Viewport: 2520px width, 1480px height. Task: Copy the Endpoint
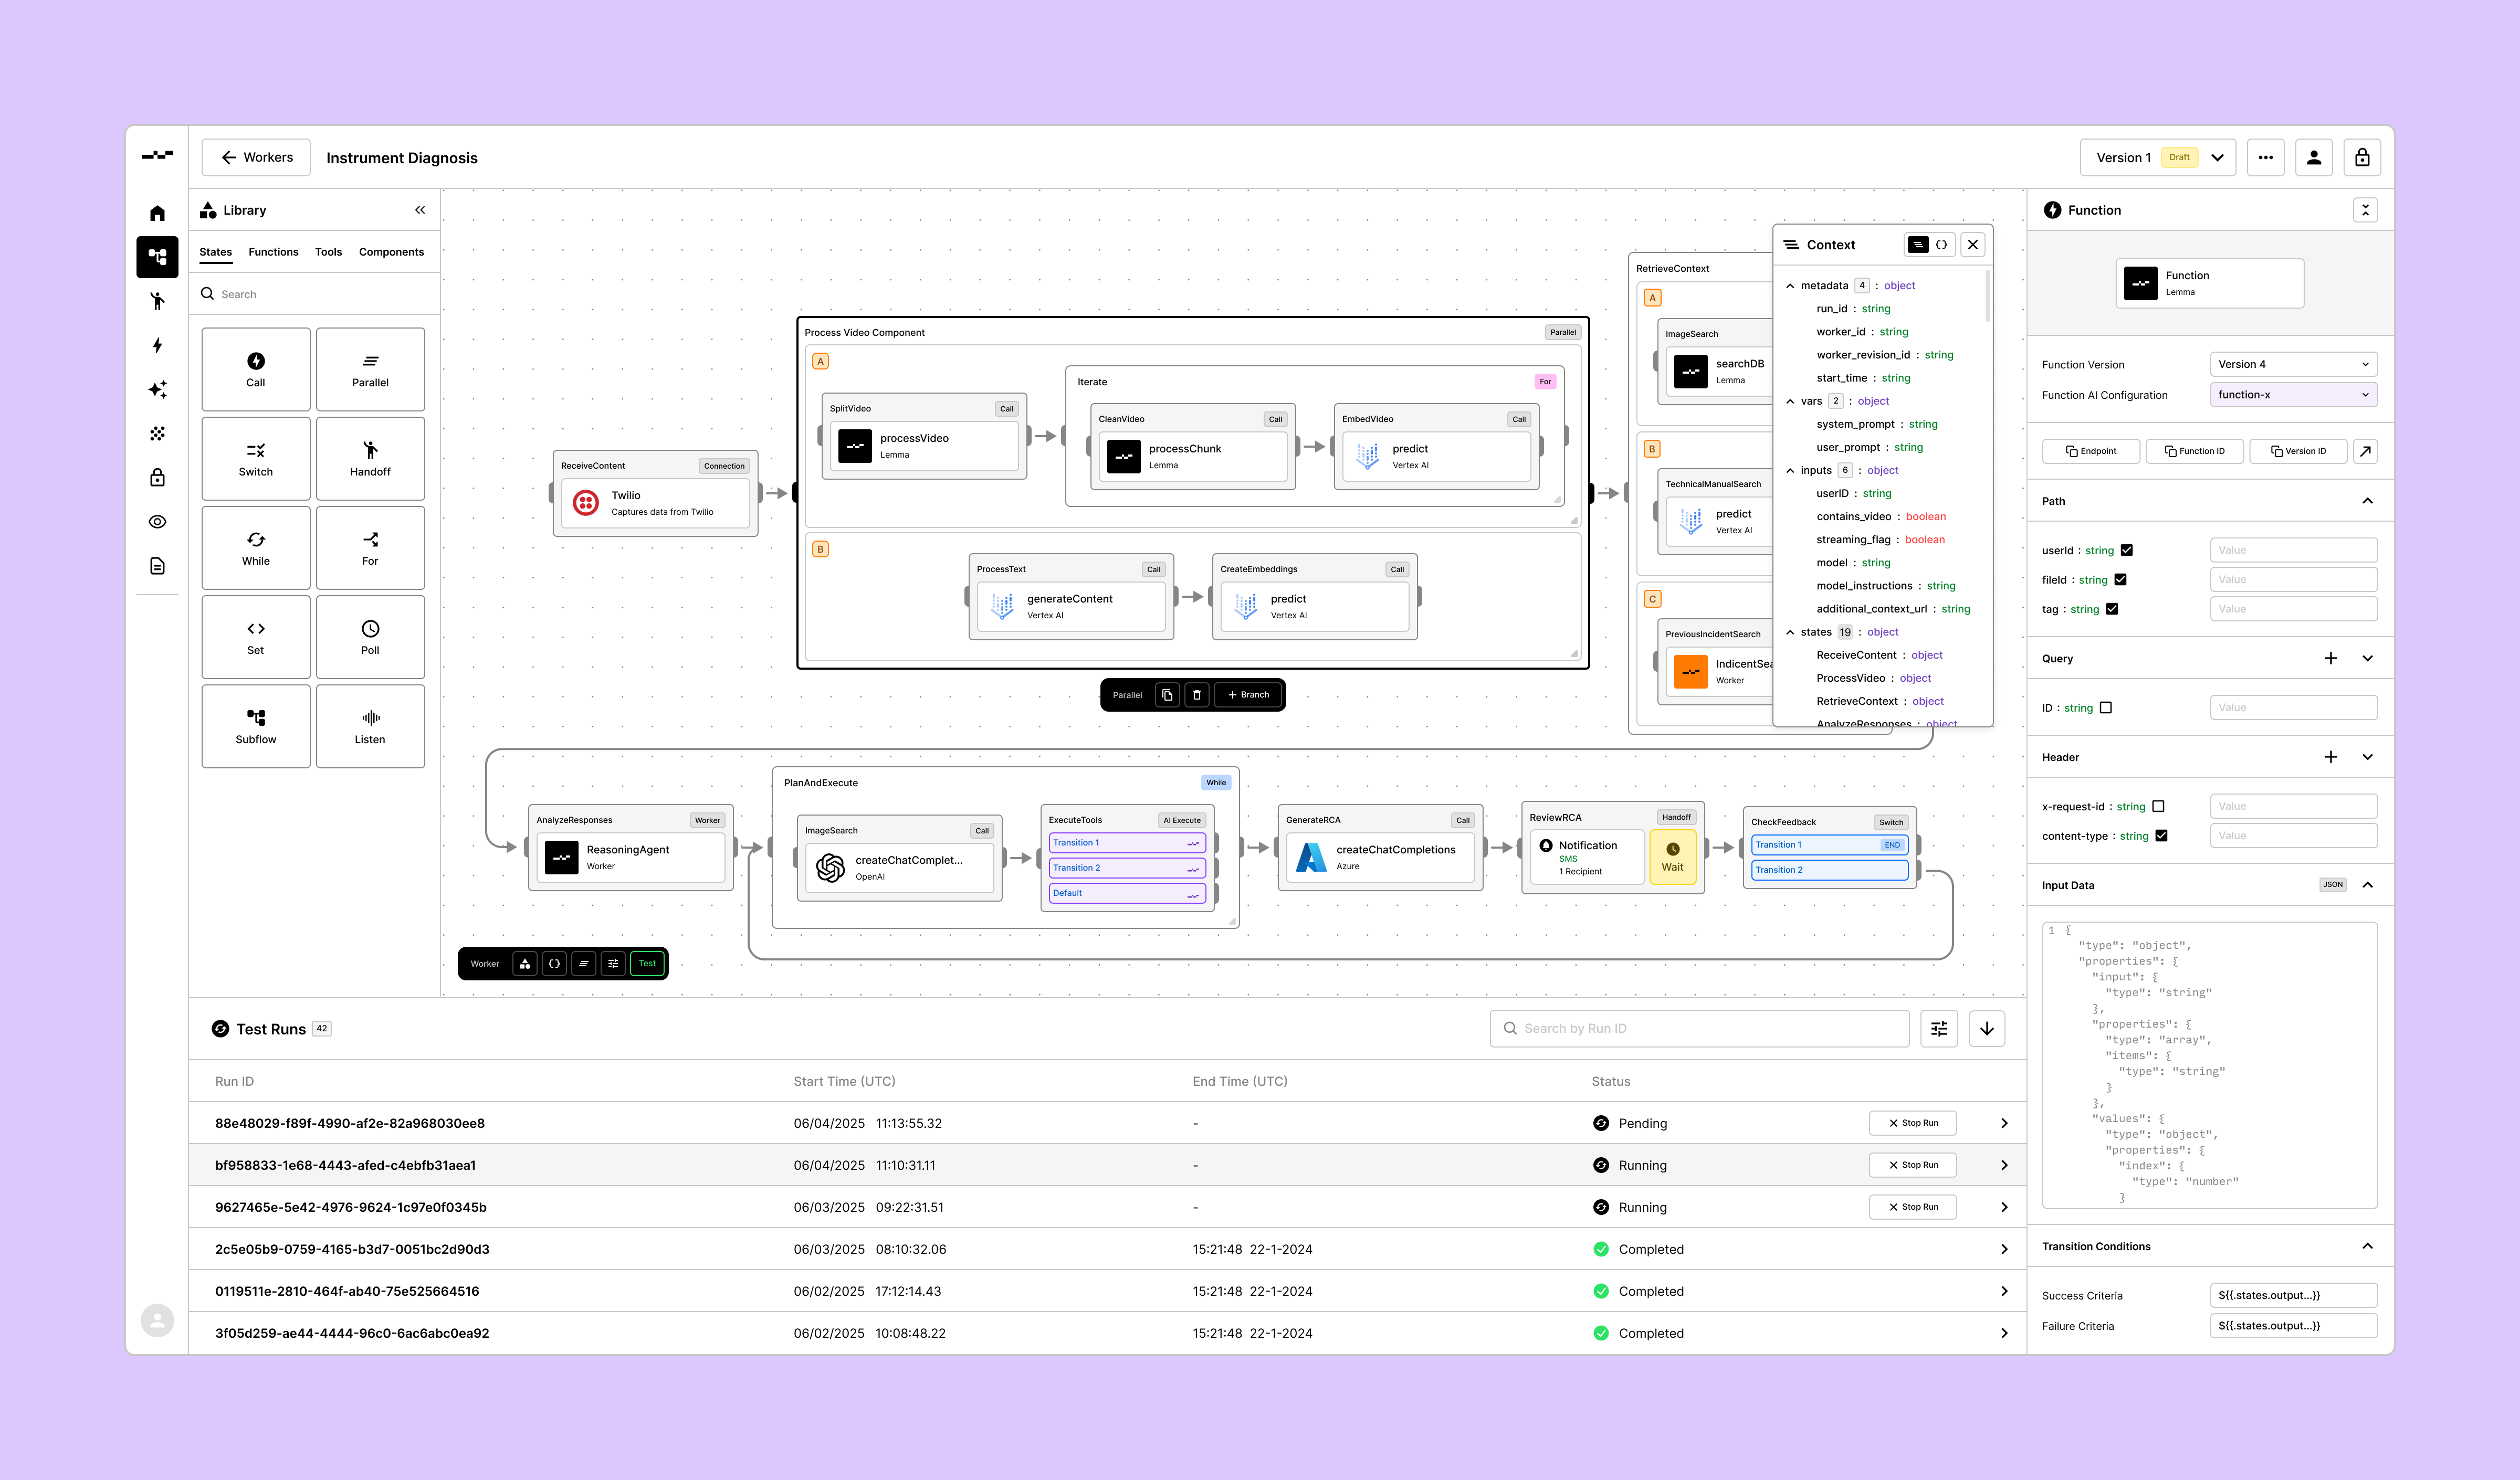2091,451
